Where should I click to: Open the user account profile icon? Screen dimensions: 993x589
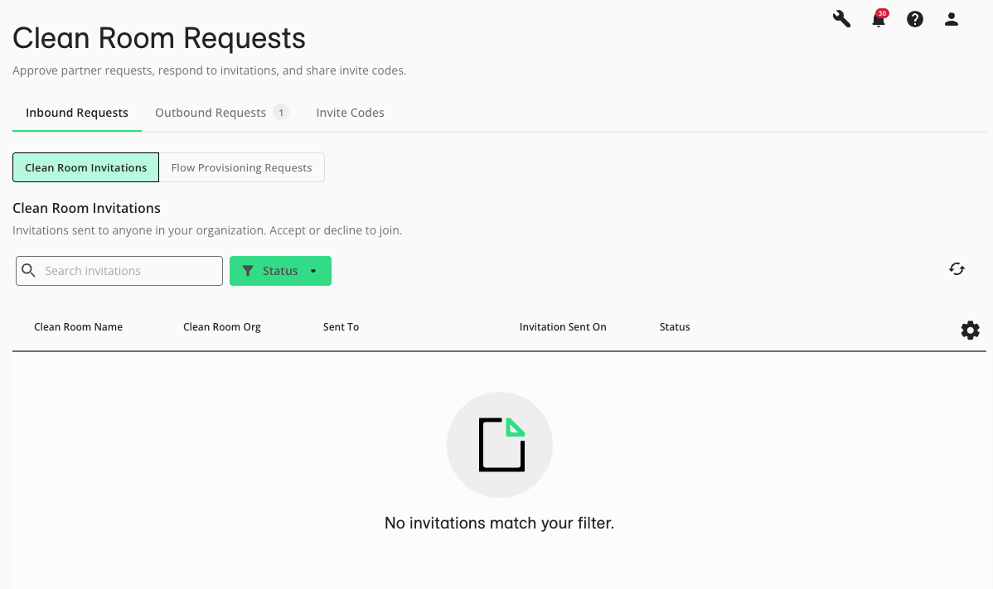coord(952,19)
